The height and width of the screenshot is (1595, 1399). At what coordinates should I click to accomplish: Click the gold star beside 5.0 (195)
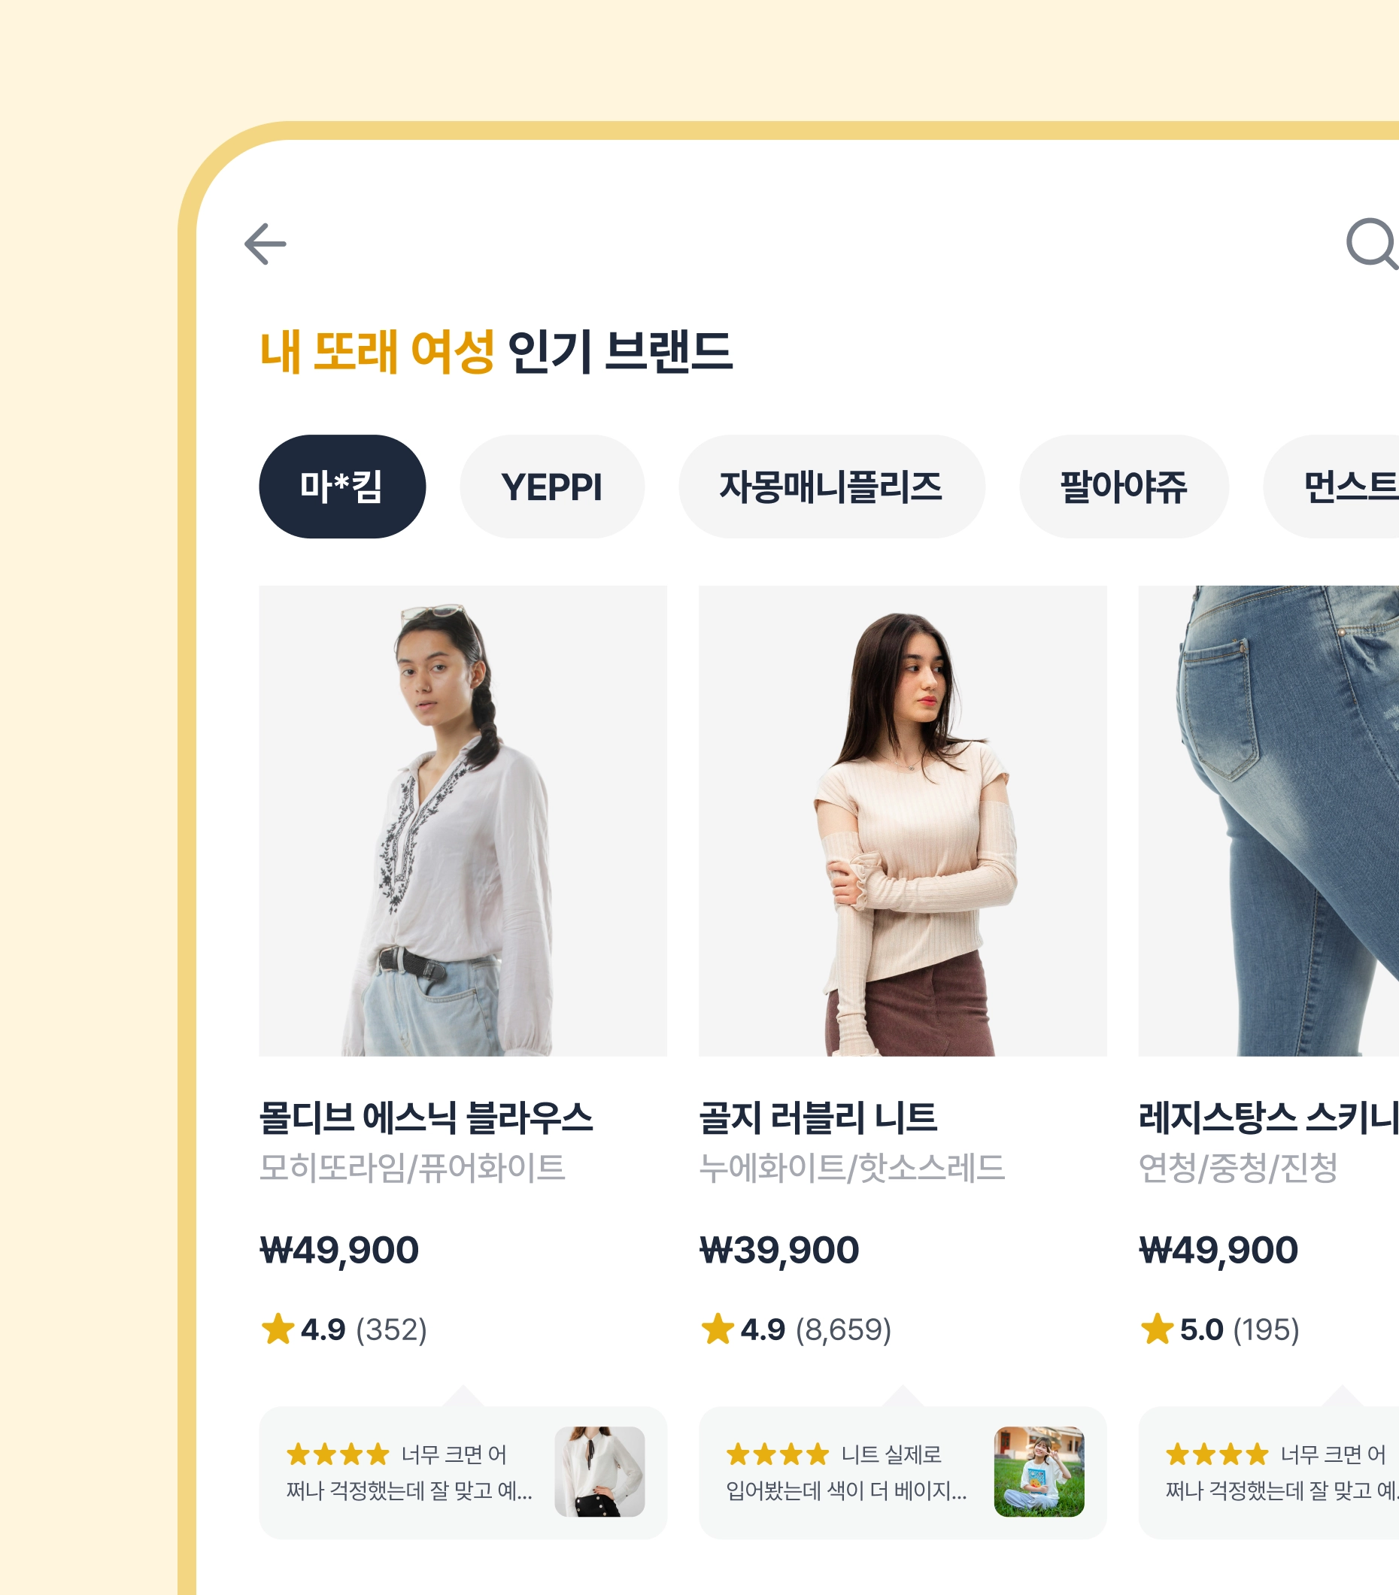click(x=1157, y=1329)
